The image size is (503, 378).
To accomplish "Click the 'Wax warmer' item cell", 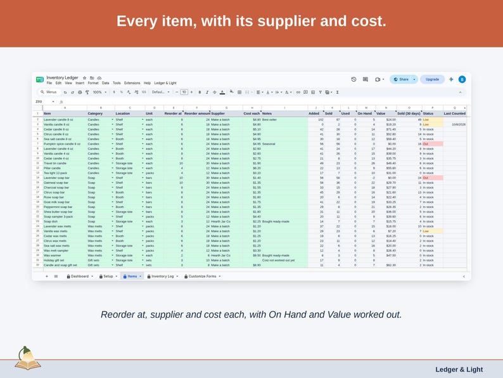I will tap(65, 256).
